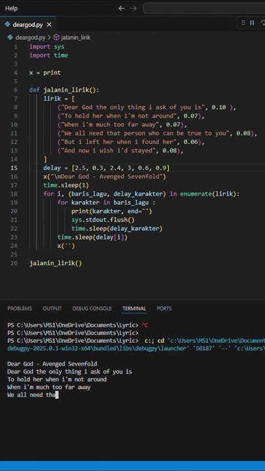
Task: Close the deargod.py tab
Action: tap(49, 25)
